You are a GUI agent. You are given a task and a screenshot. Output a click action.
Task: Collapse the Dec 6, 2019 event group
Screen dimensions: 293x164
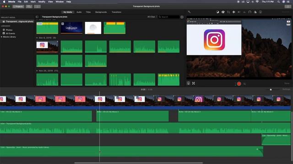[x=37, y=38]
